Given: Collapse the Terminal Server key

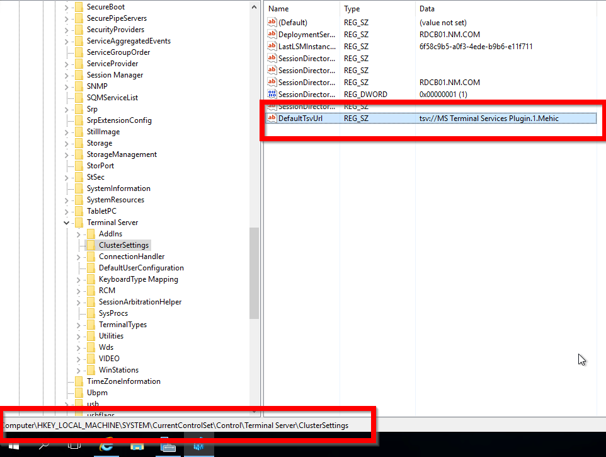Looking at the screenshot, I should click(x=66, y=222).
